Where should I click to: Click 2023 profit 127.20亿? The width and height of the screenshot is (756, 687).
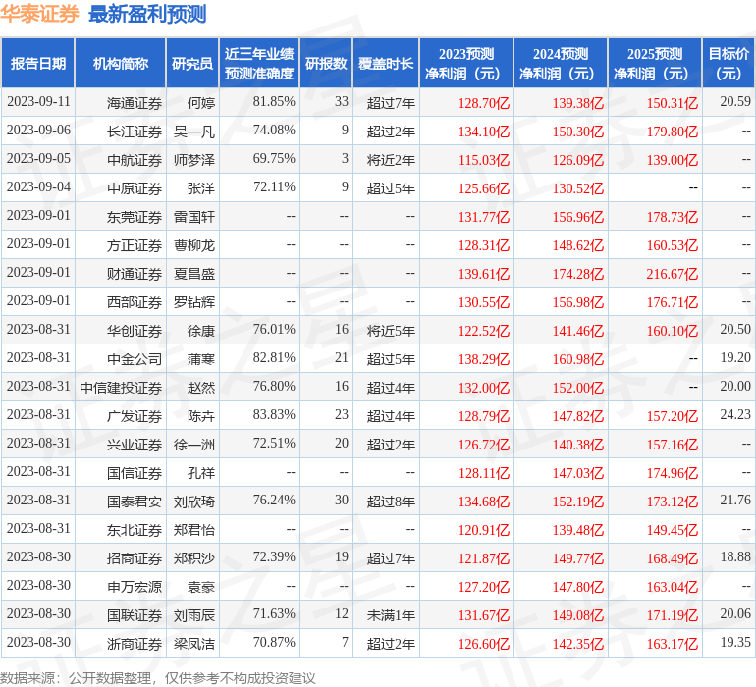484,586
